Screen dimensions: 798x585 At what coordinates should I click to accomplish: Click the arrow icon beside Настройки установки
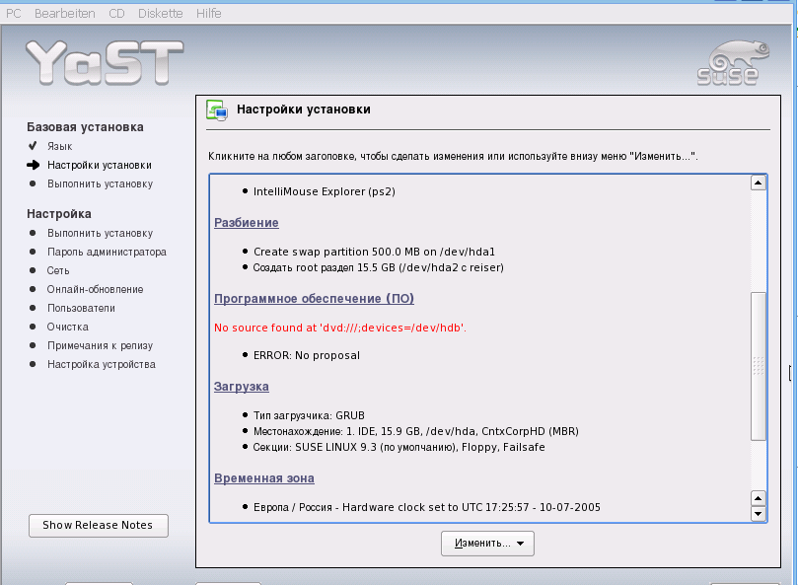34,165
